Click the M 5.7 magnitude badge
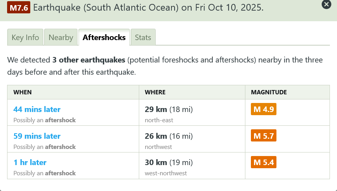337x191 pixels. [263, 136]
